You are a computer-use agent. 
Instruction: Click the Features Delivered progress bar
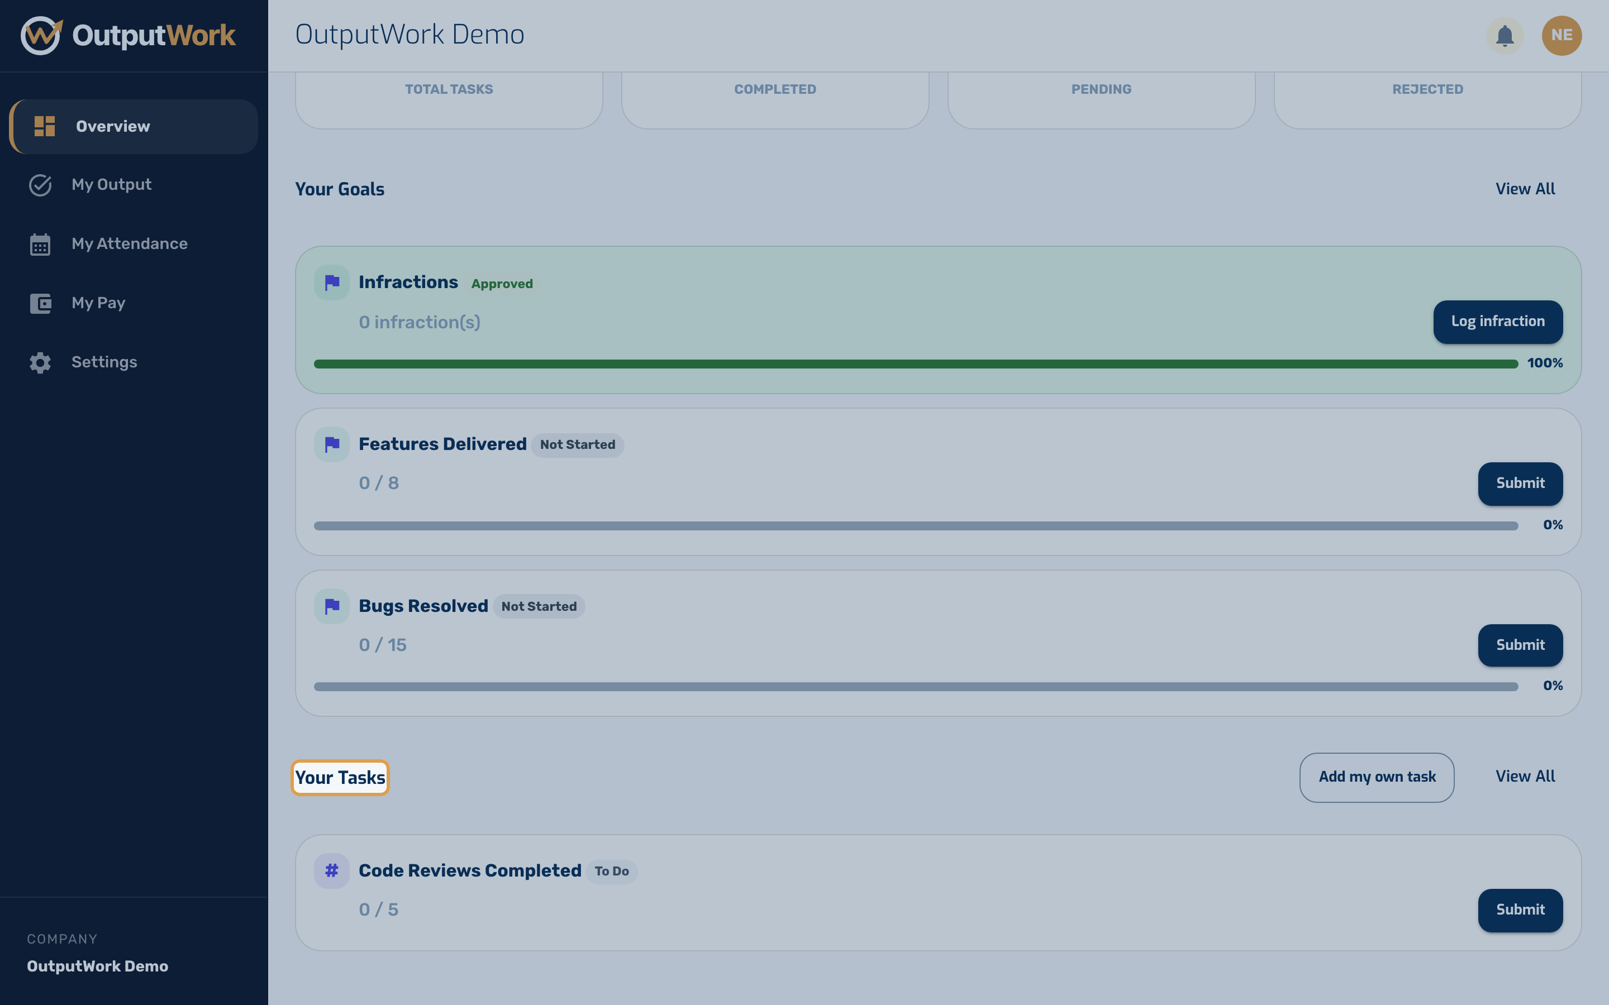[x=916, y=526]
